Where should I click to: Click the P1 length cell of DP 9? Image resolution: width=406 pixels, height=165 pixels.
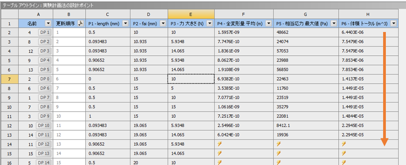108,116
